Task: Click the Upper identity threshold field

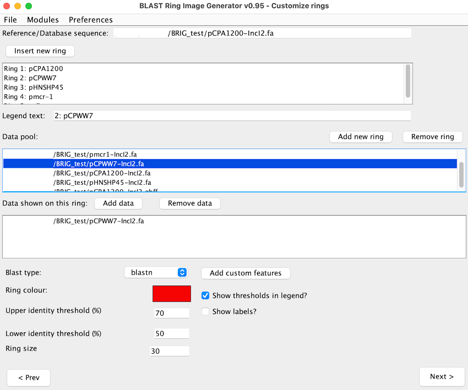Action: (x=172, y=313)
